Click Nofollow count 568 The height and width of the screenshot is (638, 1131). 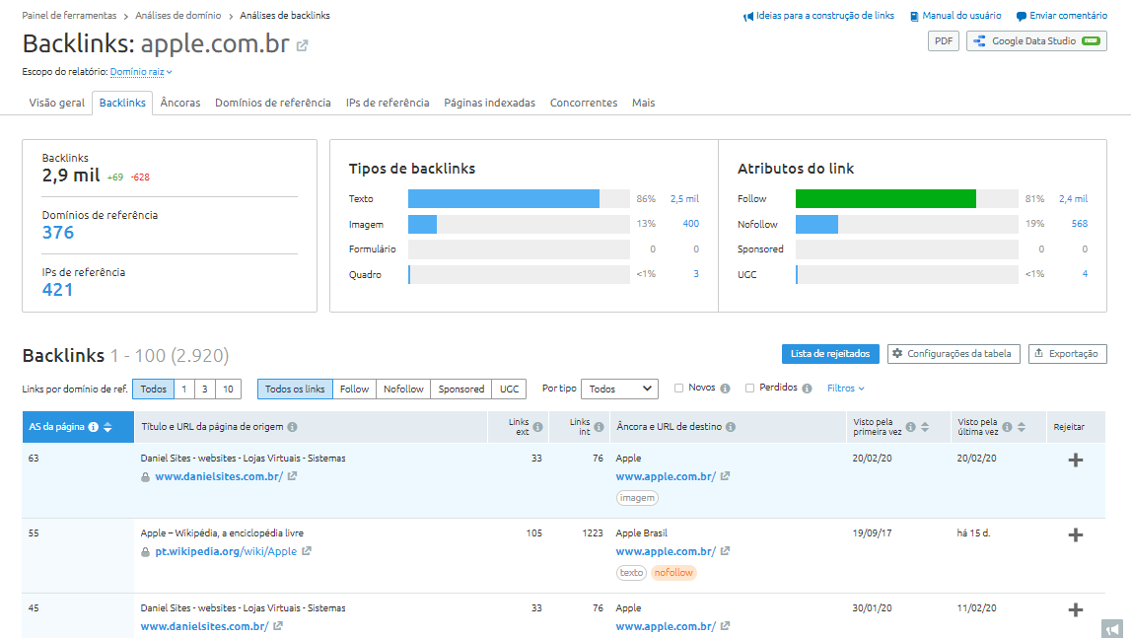[x=1079, y=224]
